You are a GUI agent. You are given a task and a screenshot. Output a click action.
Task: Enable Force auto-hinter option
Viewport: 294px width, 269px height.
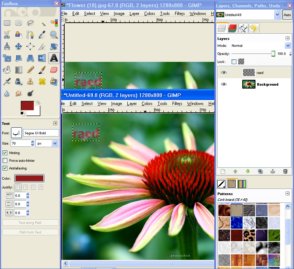click(5, 160)
